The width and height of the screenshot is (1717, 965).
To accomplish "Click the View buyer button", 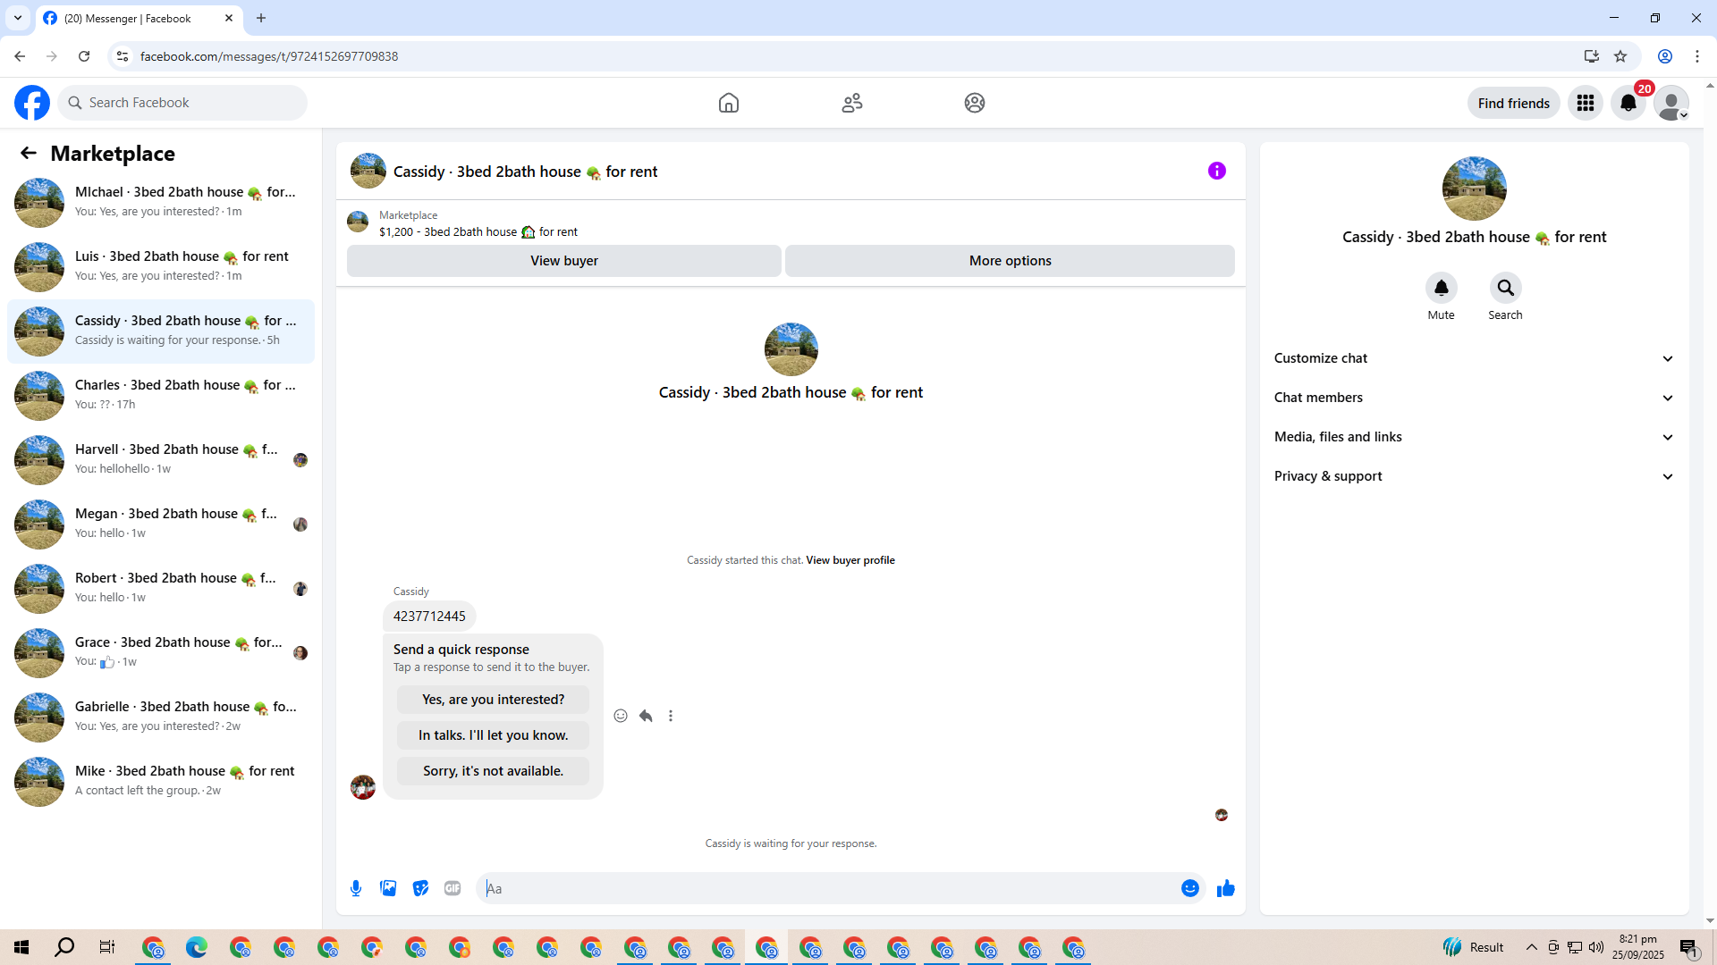I will click(563, 261).
